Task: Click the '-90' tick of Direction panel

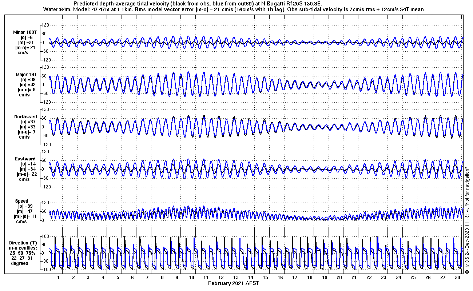Action: [45, 262]
